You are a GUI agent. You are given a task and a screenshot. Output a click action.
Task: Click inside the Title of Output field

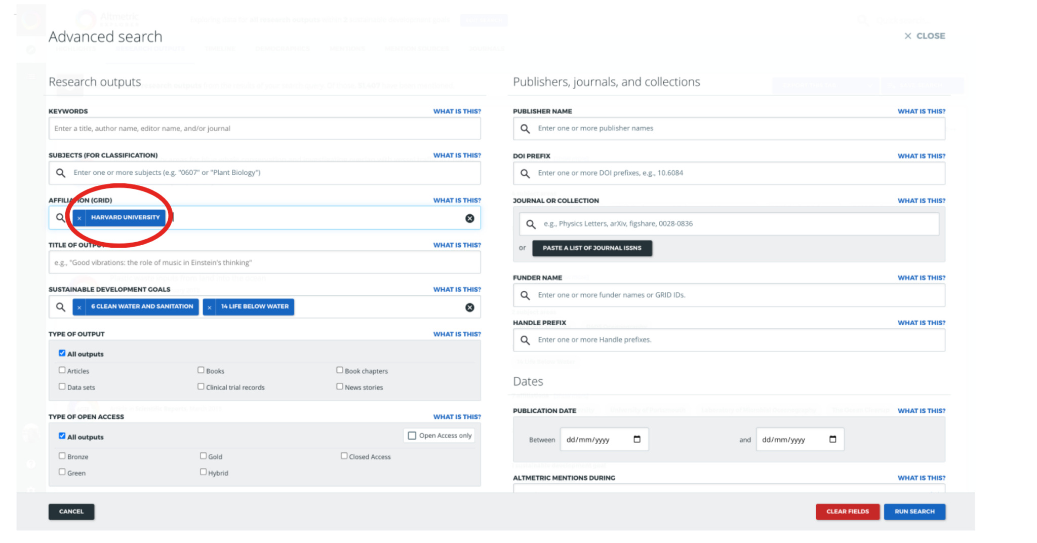pyautogui.click(x=264, y=262)
